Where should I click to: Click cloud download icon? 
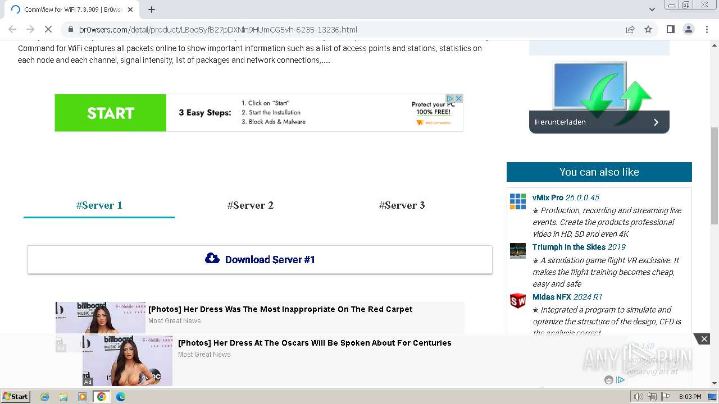pos(212,258)
